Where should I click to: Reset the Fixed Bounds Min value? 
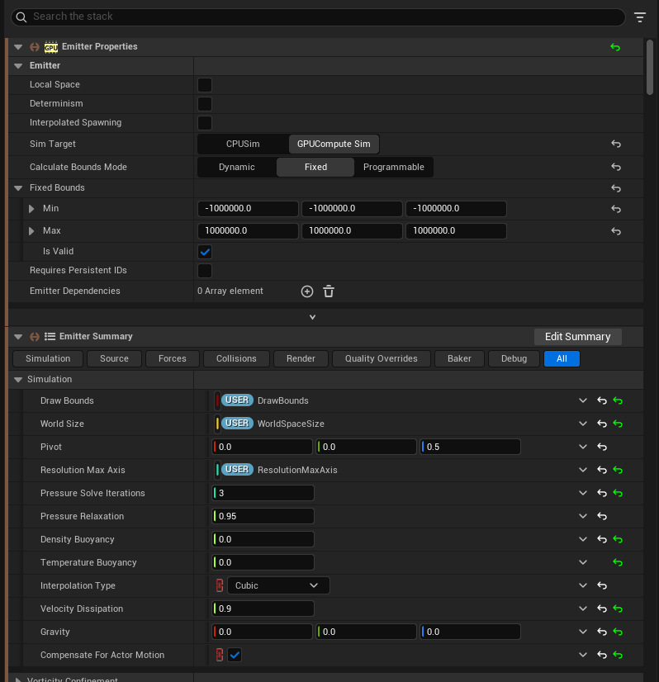615,210
